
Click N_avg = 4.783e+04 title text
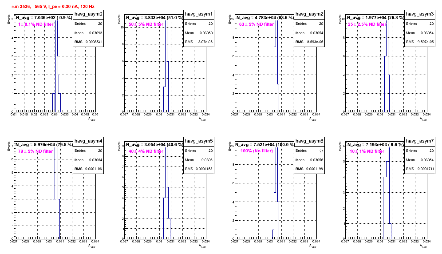(x=265, y=17)
